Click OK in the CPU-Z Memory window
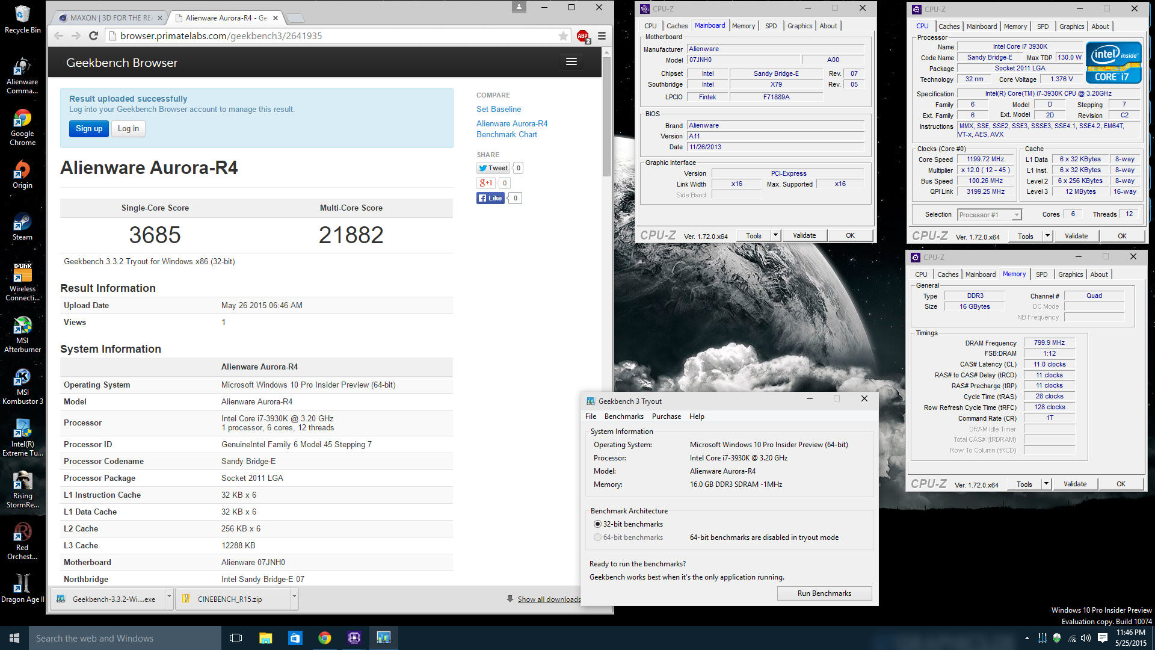Screen dimensions: 1155x650 point(1121,484)
